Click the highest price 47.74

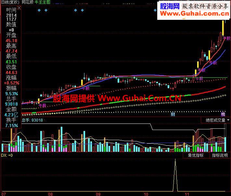click(x=11, y=51)
